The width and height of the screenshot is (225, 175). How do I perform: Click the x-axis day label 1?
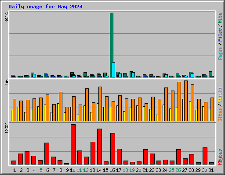click(x=15, y=170)
